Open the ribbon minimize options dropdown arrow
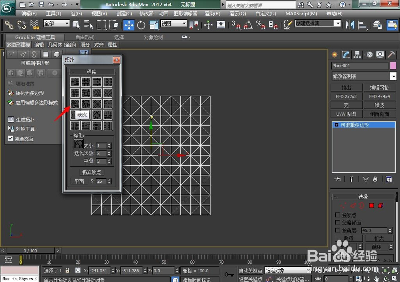The height and width of the screenshot is (282, 400). click(x=190, y=37)
